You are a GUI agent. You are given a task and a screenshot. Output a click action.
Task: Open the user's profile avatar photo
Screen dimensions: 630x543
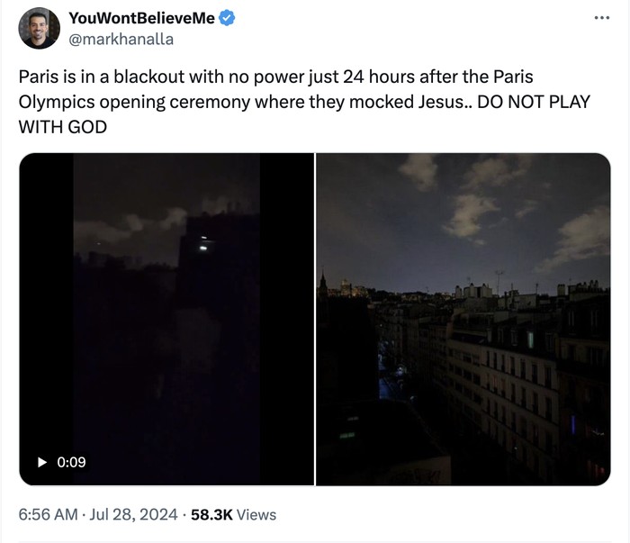point(39,28)
